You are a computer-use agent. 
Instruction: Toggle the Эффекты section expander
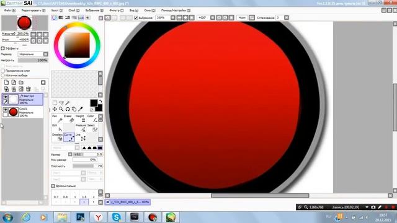tap(3, 48)
